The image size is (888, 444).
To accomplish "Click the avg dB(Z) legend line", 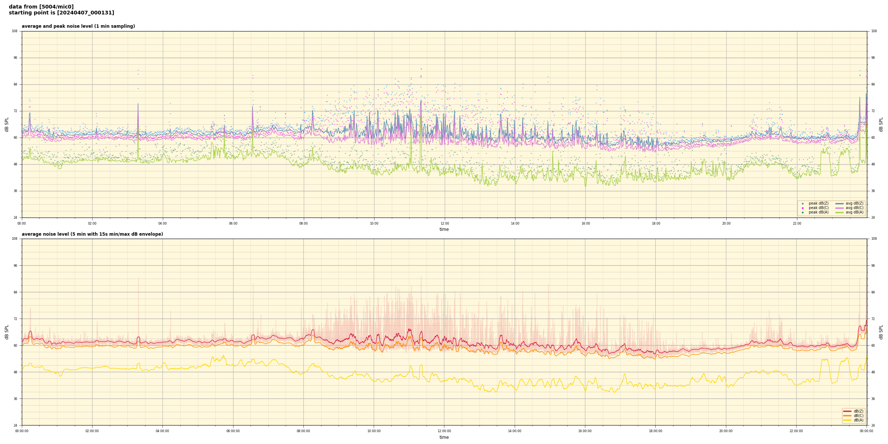I will [x=840, y=203].
